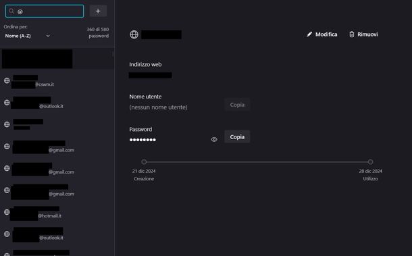Click globe icon of first @outlook.it entry

7,103
